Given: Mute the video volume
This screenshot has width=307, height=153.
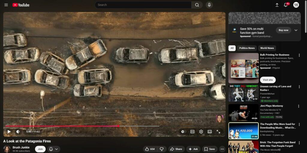Looking at the screenshot, I should (18, 131).
